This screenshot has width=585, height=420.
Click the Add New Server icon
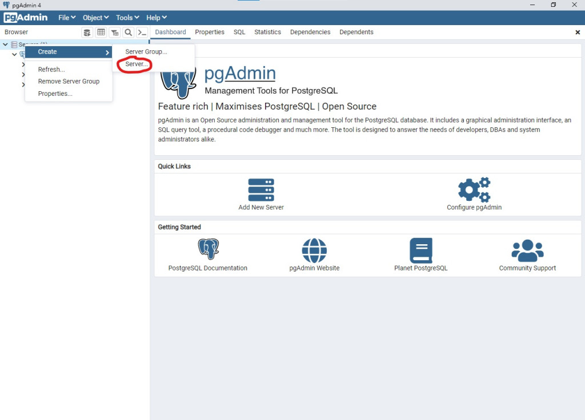pos(261,190)
